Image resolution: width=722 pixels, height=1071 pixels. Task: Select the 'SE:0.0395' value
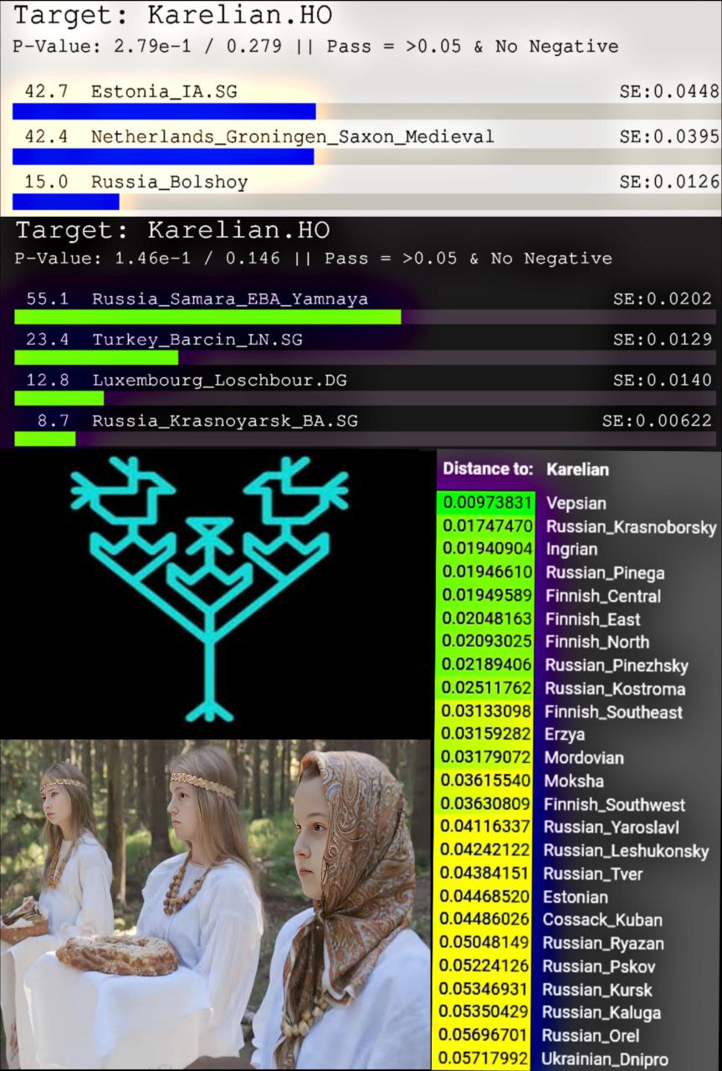[x=669, y=136]
